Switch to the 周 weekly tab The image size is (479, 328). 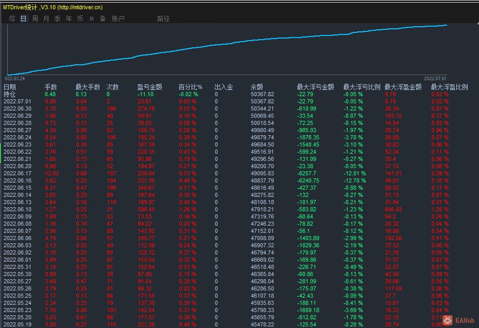pyautogui.click(x=35, y=19)
